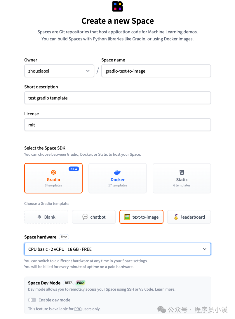Select the leaderboard template
The width and height of the screenshot is (235, 319).
[x=189, y=217]
